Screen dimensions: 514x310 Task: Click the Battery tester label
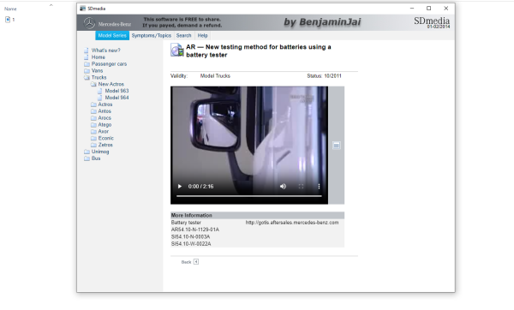(x=186, y=222)
